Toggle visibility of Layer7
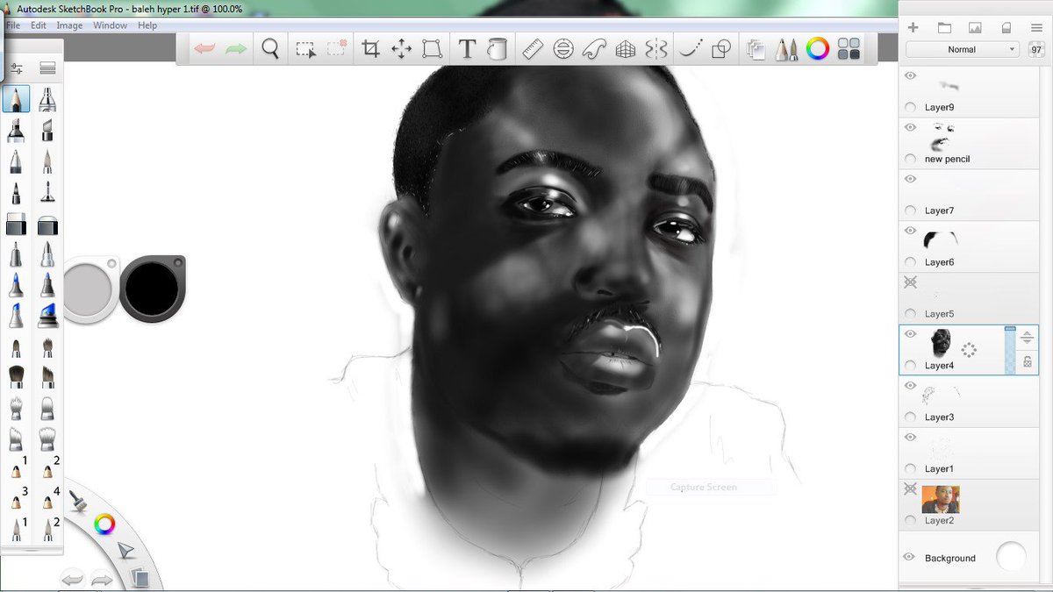This screenshot has height=592, width=1053. pyautogui.click(x=910, y=179)
